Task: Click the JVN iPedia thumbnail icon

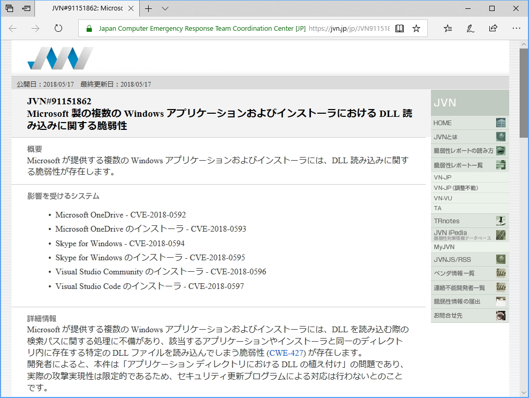Action: (x=501, y=235)
